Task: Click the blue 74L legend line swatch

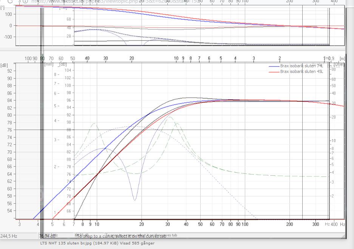Action: pos(274,67)
